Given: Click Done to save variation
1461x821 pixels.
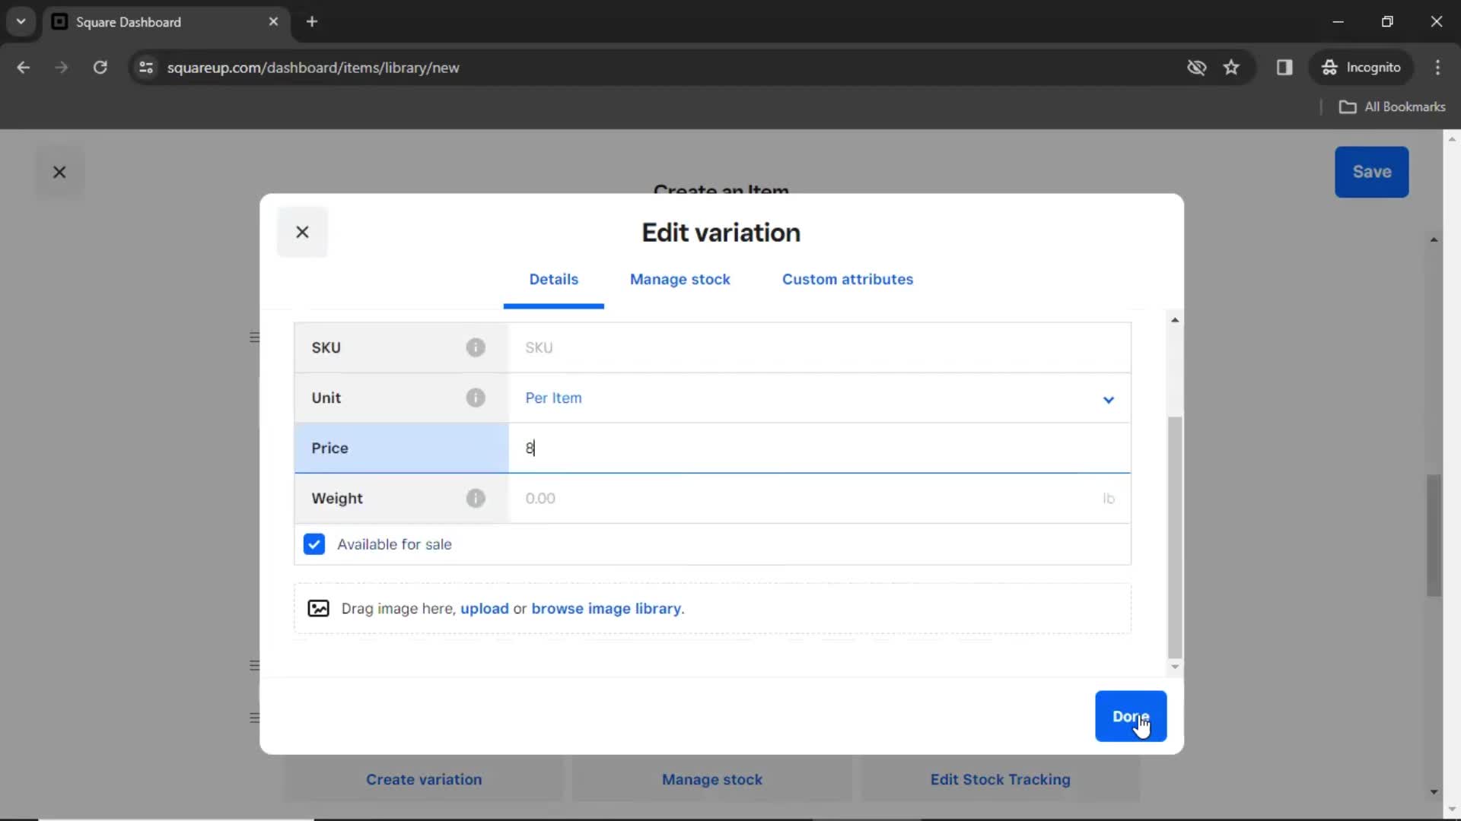Looking at the screenshot, I should [1131, 716].
